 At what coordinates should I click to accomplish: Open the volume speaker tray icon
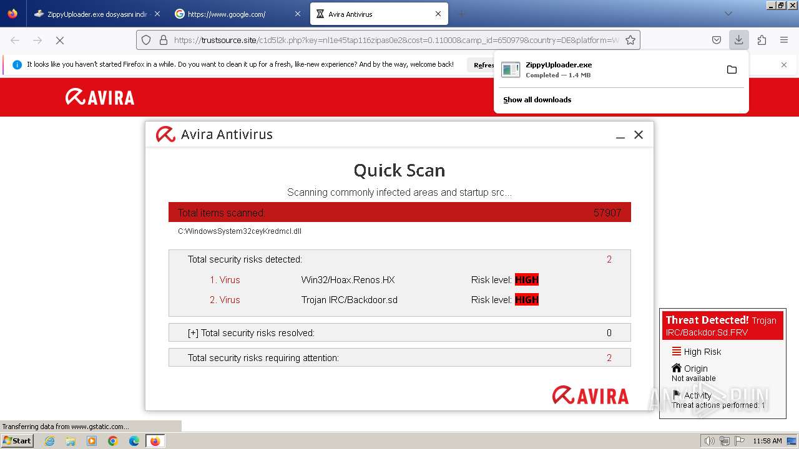709,441
